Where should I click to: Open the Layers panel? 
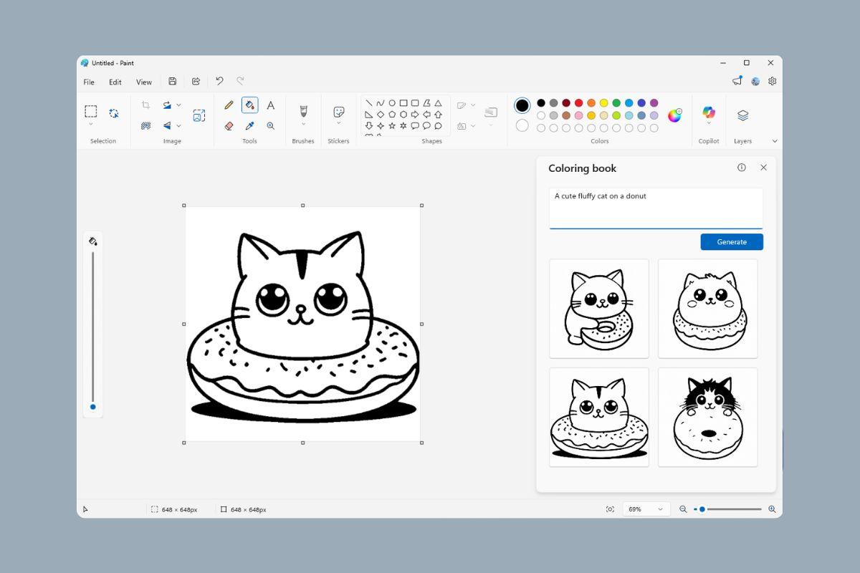tap(742, 115)
